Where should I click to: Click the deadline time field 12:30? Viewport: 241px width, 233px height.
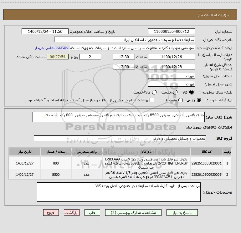point(124,57)
